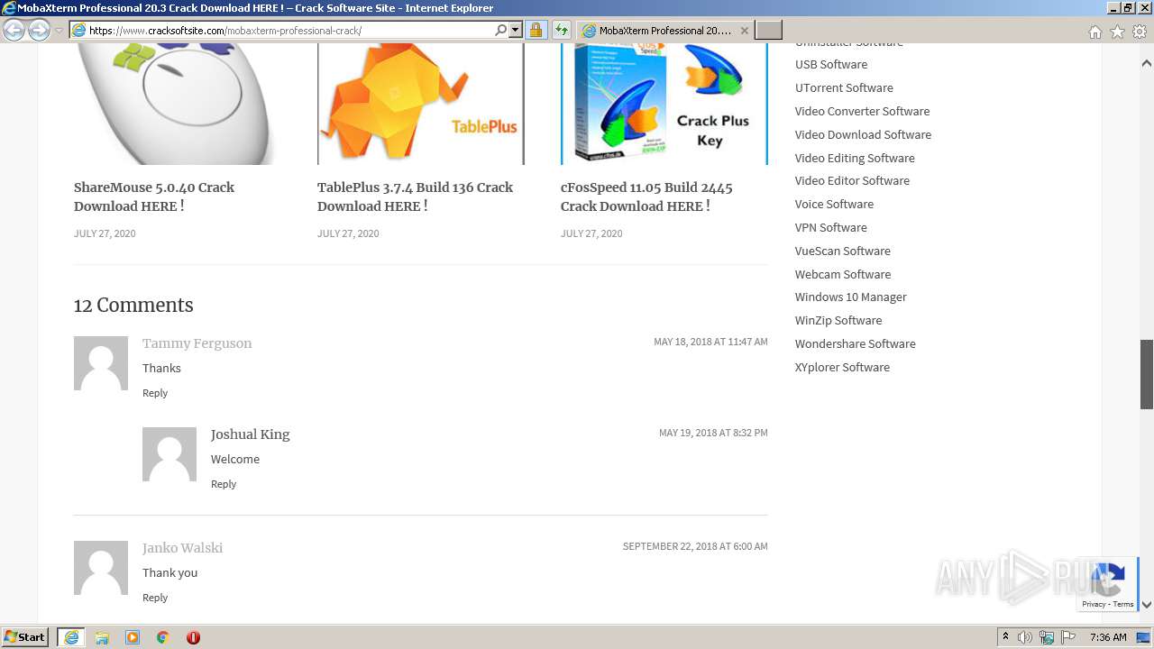Image resolution: width=1154 pixels, height=649 pixels.
Task: Open the ShareMouse thumbnail image
Action: point(177,104)
